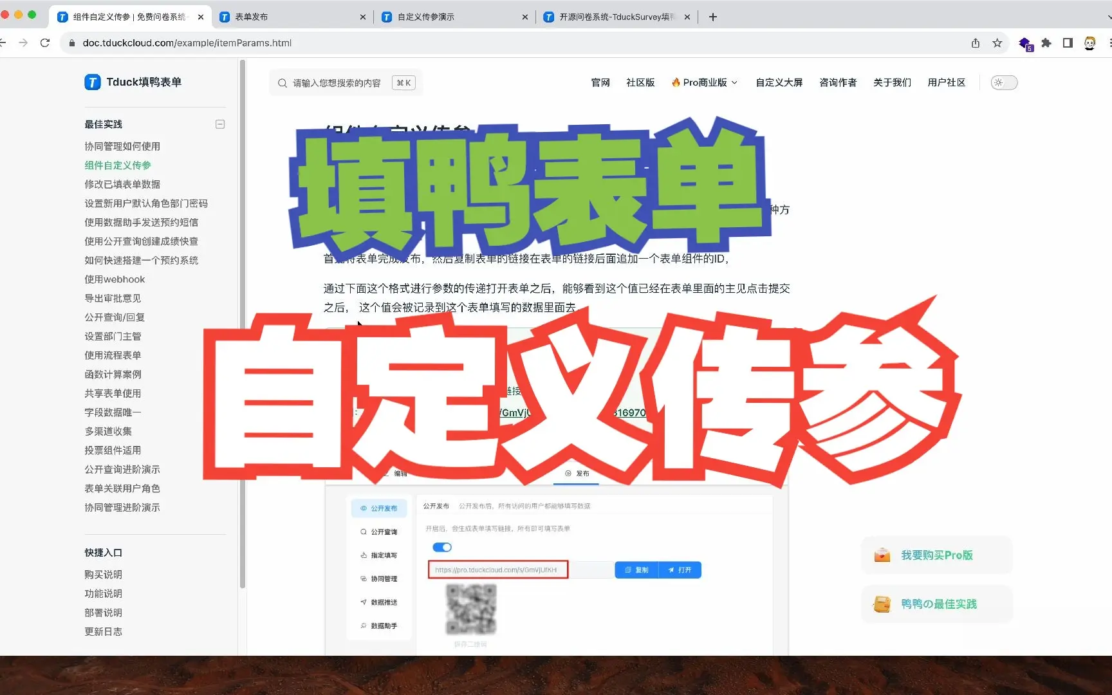The image size is (1112, 695).
Task: Open the 关于我们 nav item
Action: click(892, 82)
